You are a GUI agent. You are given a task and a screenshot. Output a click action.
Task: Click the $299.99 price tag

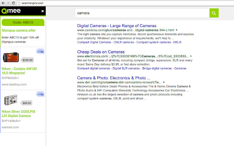[x=27, y=60]
